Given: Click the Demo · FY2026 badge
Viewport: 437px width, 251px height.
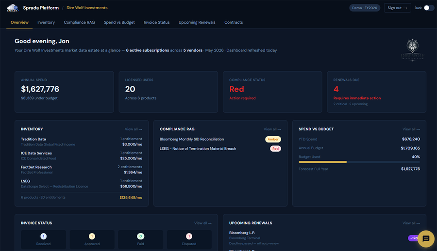Looking at the screenshot, I should (x=365, y=8).
